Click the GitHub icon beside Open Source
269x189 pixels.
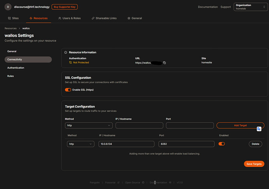(x=143, y=182)
